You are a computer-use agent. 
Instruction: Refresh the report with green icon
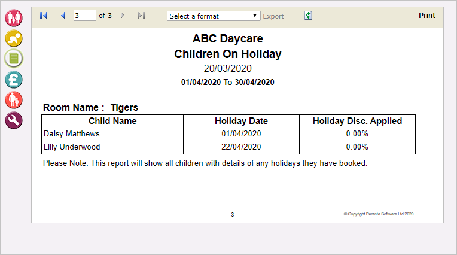(309, 16)
